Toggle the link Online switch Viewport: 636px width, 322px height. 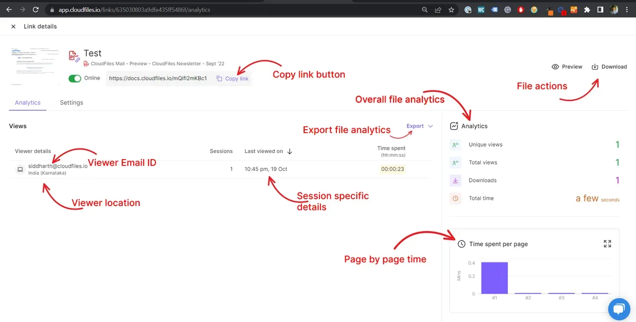75,79
